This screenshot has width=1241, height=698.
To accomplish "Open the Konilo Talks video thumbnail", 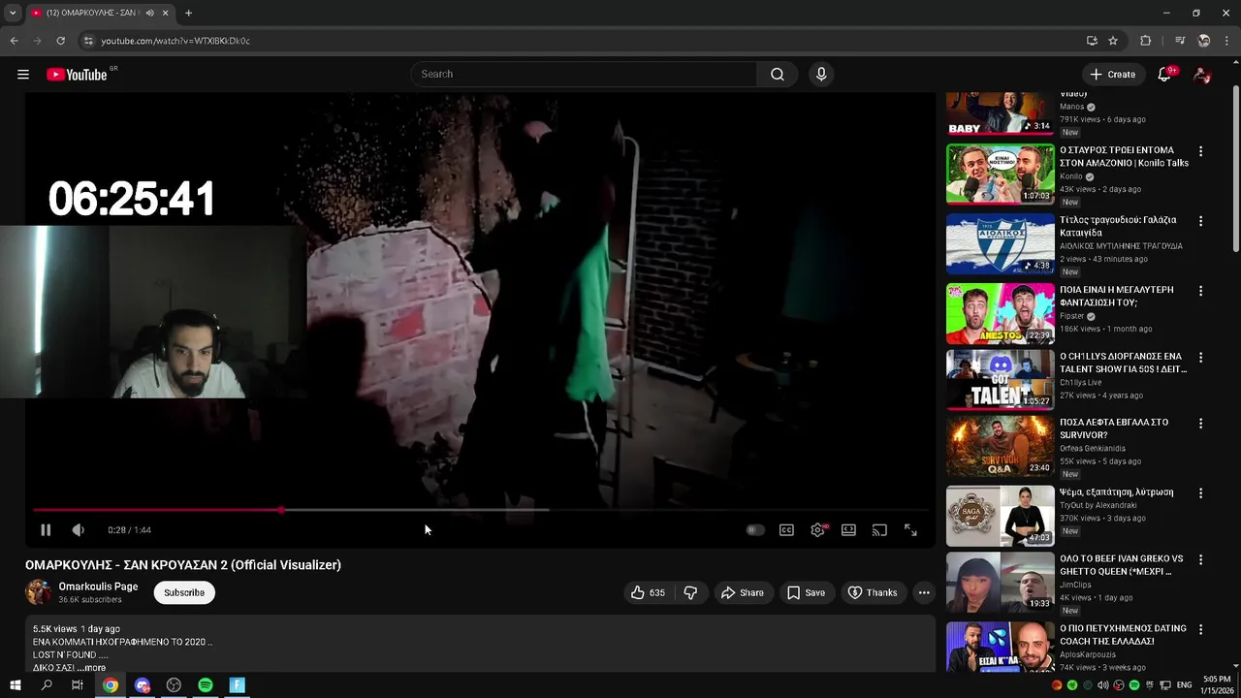I will (1000, 174).
